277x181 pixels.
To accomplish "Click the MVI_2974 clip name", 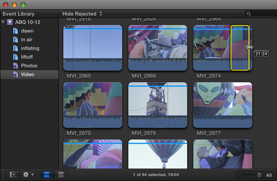I will [209, 76].
